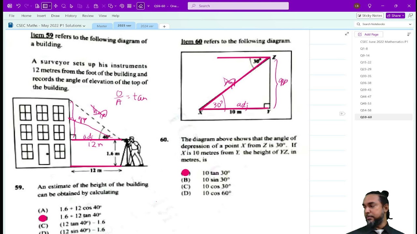Open the Help ribbon tab
Viewport: 417px width, 234px height.
(116, 16)
